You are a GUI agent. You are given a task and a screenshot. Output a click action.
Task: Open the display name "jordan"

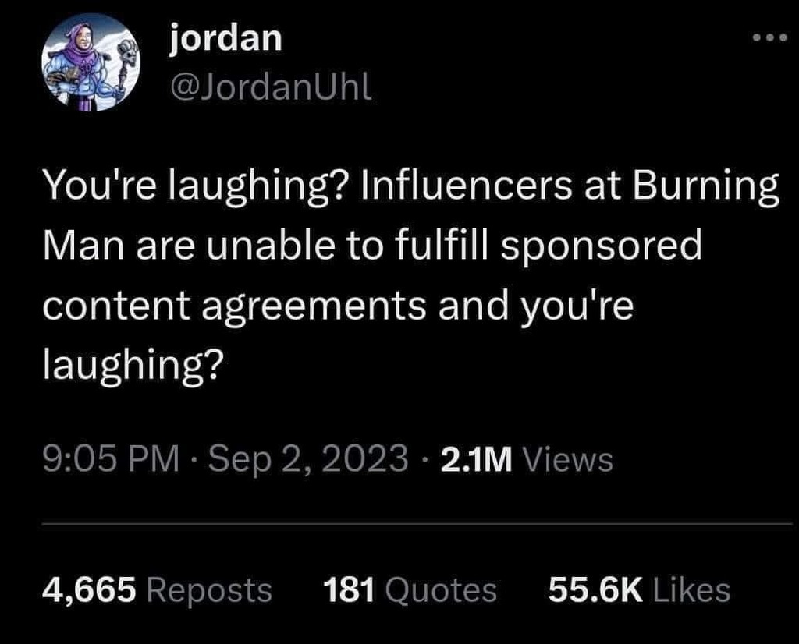pos(225,39)
